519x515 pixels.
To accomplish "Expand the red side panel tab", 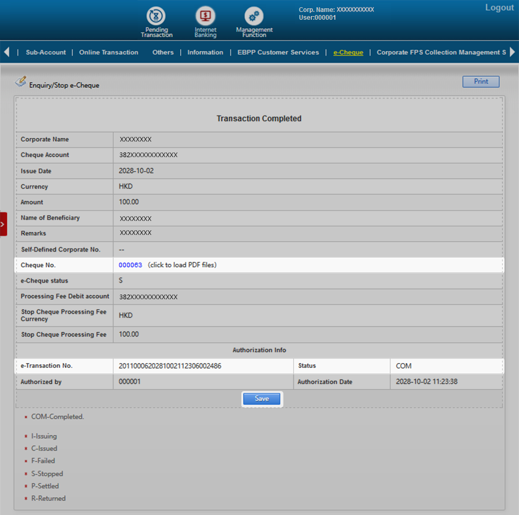I will [3, 224].
